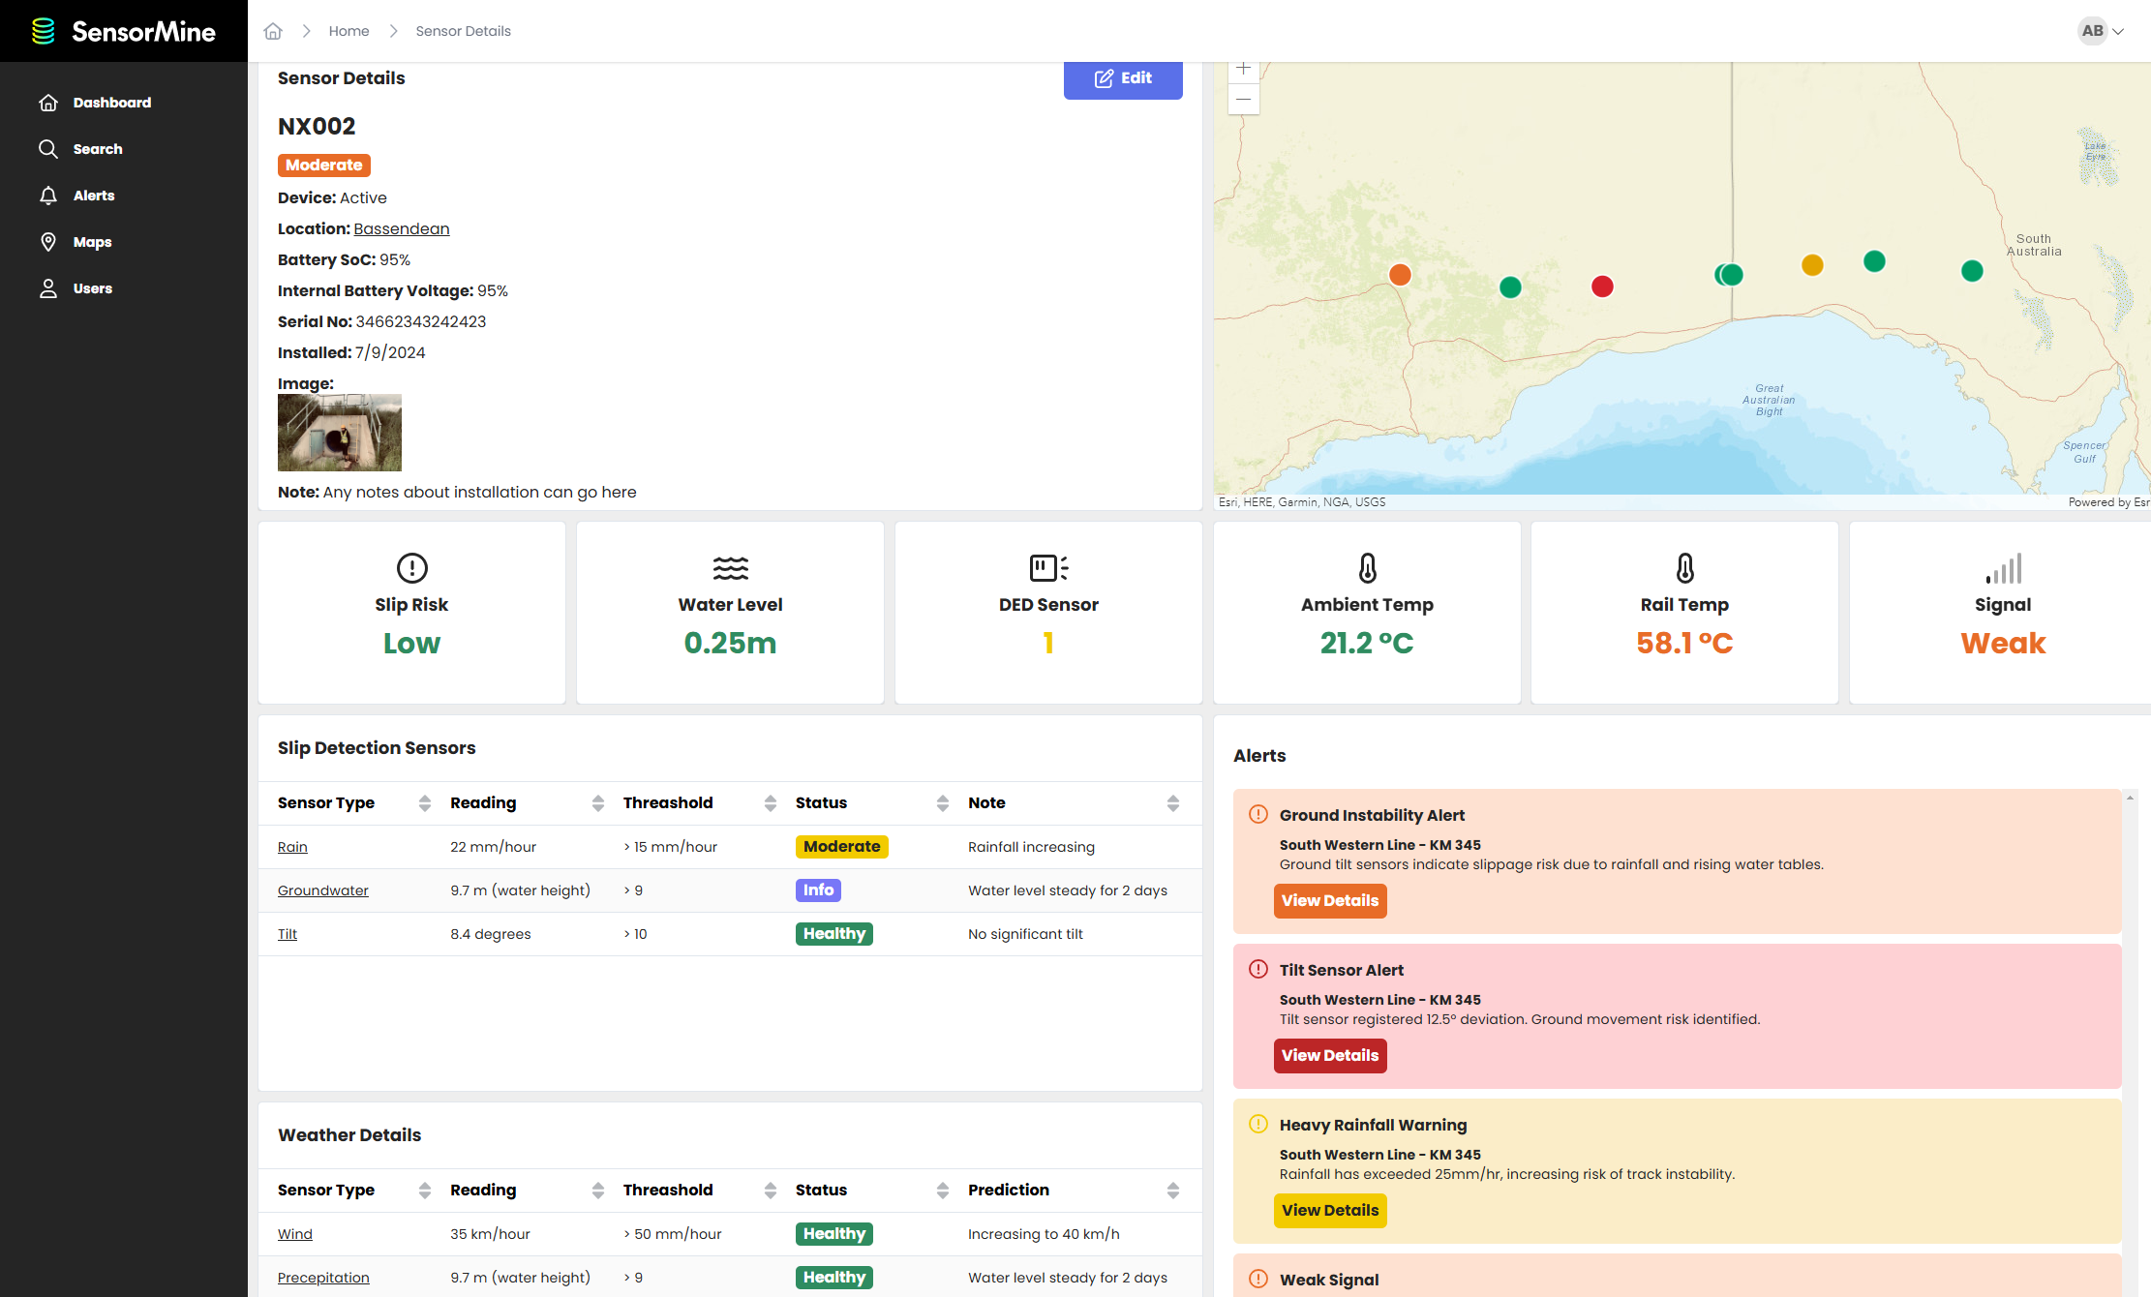Screen dimensions: 2151x1297
Task: Open the Rain sensor link
Action: click(292, 847)
